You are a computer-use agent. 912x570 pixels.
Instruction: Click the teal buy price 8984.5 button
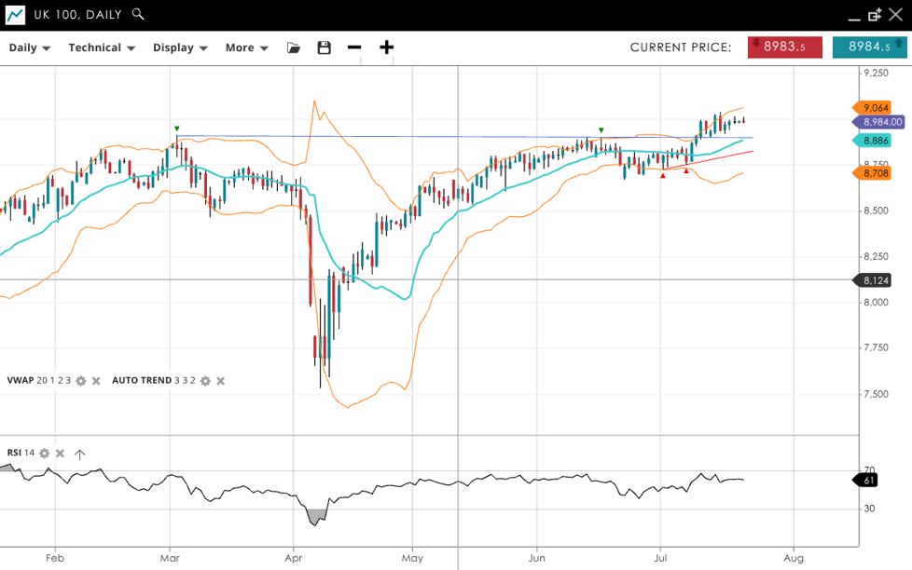click(869, 47)
